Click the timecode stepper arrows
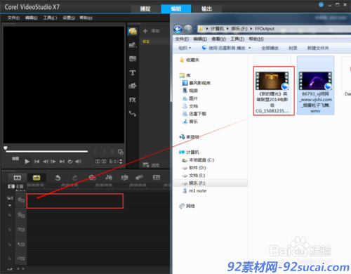This screenshot has width=351, height=274. point(121,162)
